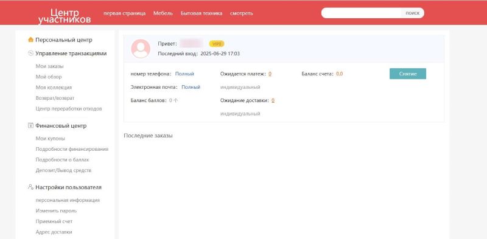The width and height of the screenshot is (487, 239).
Task: Open Изменить пароль settings
Action: click(56, 211)
